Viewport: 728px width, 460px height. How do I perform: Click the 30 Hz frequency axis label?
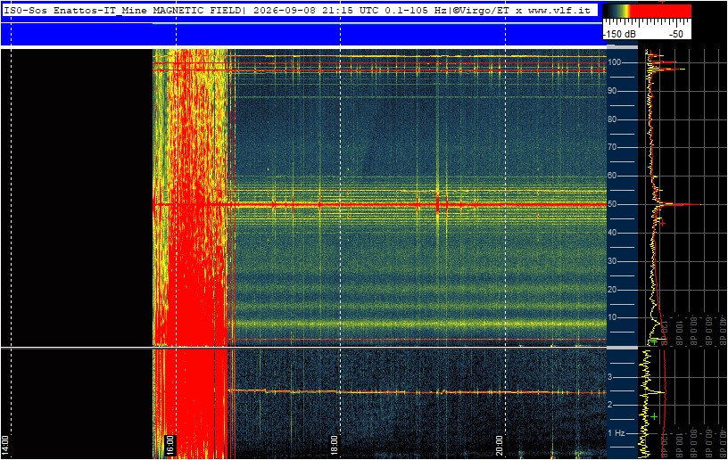click(x=612, y=261)
